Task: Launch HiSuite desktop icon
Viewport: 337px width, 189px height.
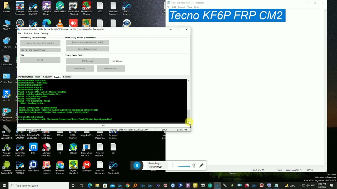Action: (73, 149)
